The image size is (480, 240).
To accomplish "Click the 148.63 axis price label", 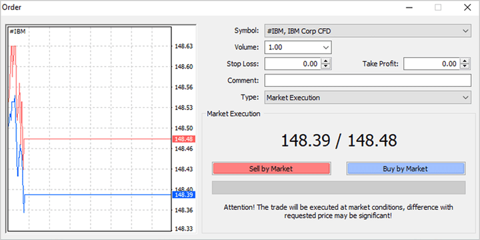I will (184, 46).
